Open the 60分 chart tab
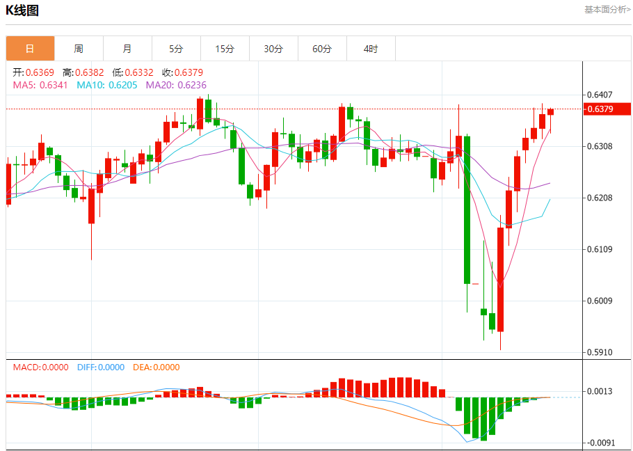This screenshot has width=633, height=451. [322, 49]
